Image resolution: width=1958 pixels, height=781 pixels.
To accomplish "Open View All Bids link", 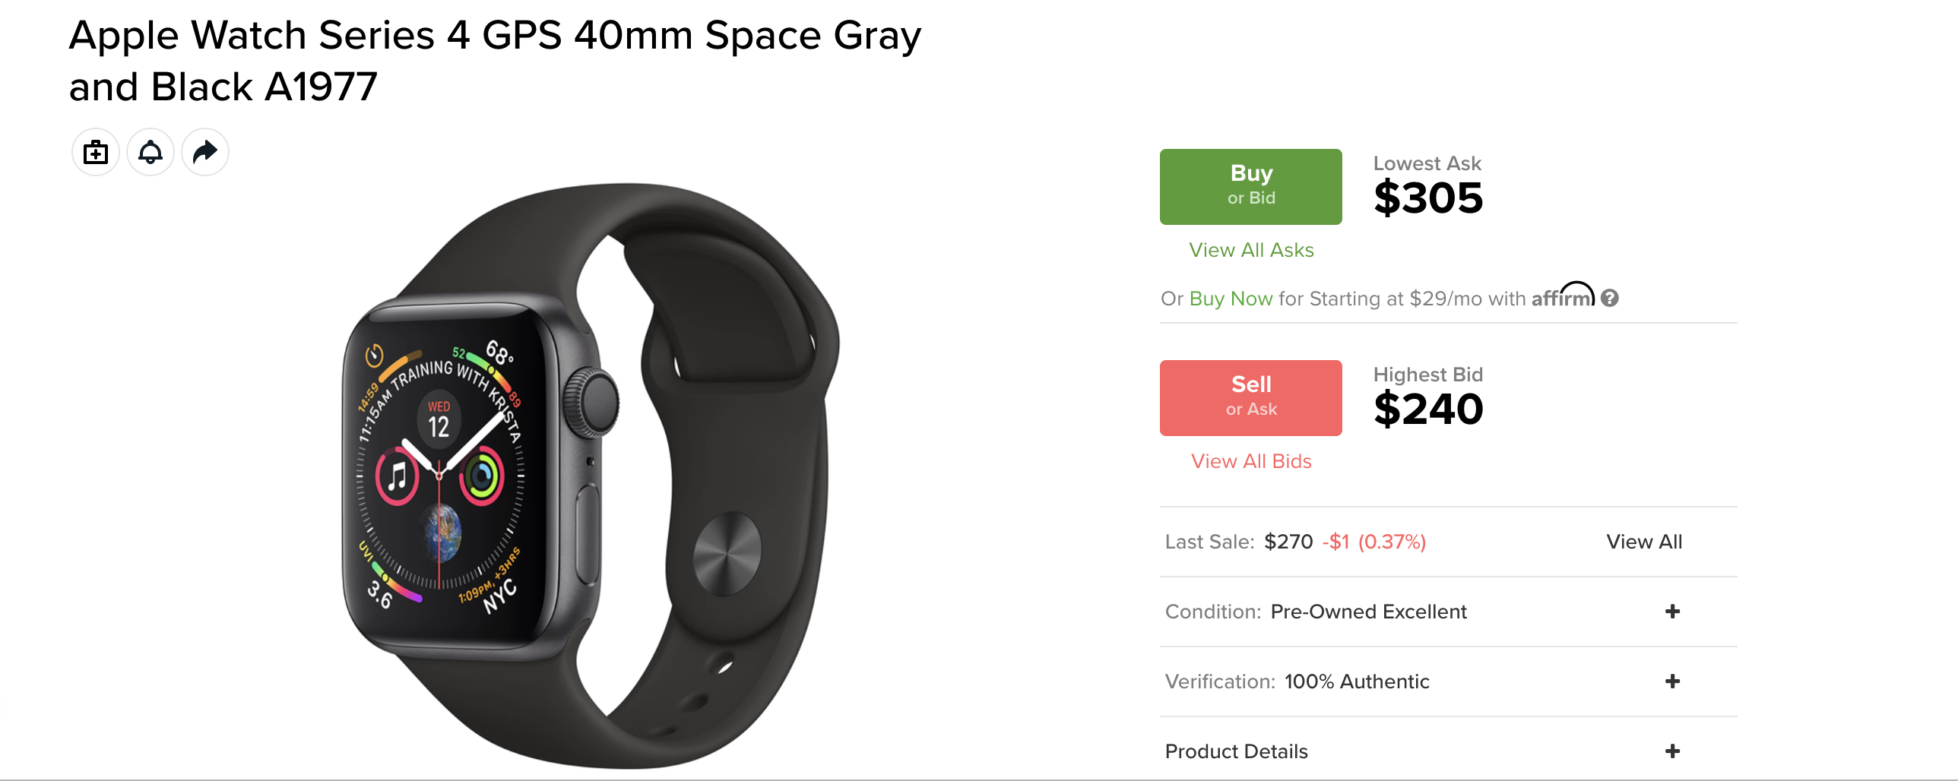I will point(1251,461).
